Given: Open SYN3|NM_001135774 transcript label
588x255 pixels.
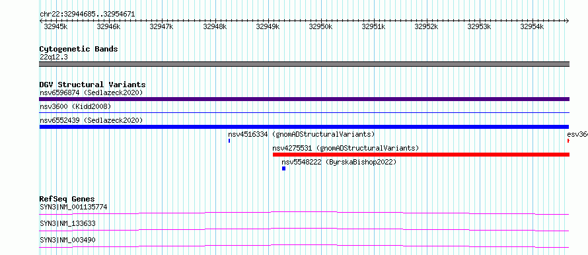Looking at the screenshot, I should point(73,207).
